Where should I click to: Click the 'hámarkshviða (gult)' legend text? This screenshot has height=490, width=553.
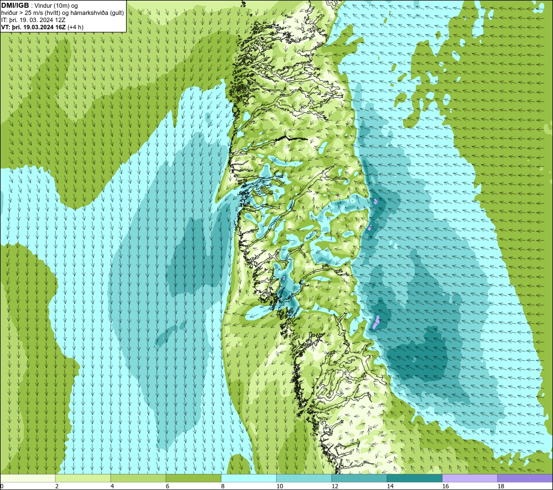pyautogui.click(x=98, y=13)
